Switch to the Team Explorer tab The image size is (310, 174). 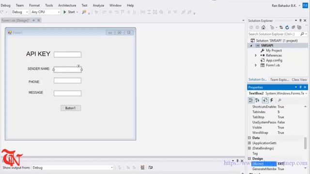pos(279,80)
